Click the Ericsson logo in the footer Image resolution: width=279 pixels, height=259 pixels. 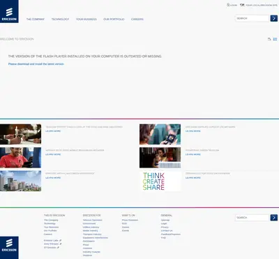(9, 248)
